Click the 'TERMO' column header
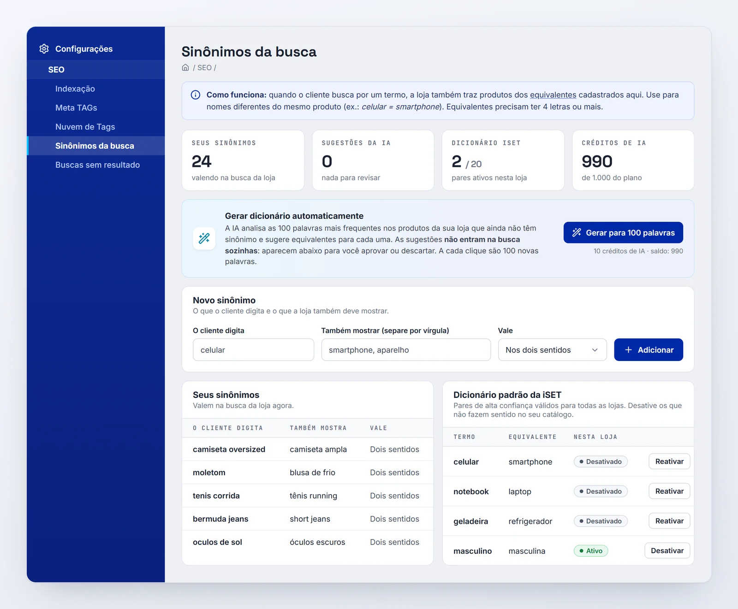The image size is (738, 609). coord(464,437)
